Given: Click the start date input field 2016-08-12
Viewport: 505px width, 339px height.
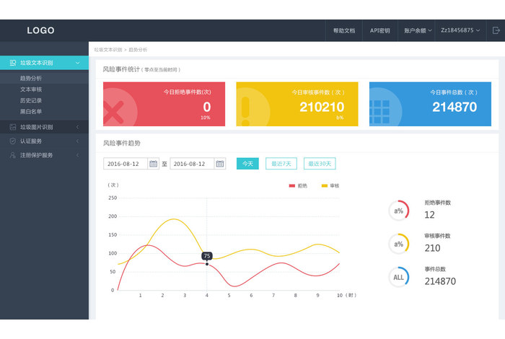Looking at the screenshot, I should [x=125, y=164].
